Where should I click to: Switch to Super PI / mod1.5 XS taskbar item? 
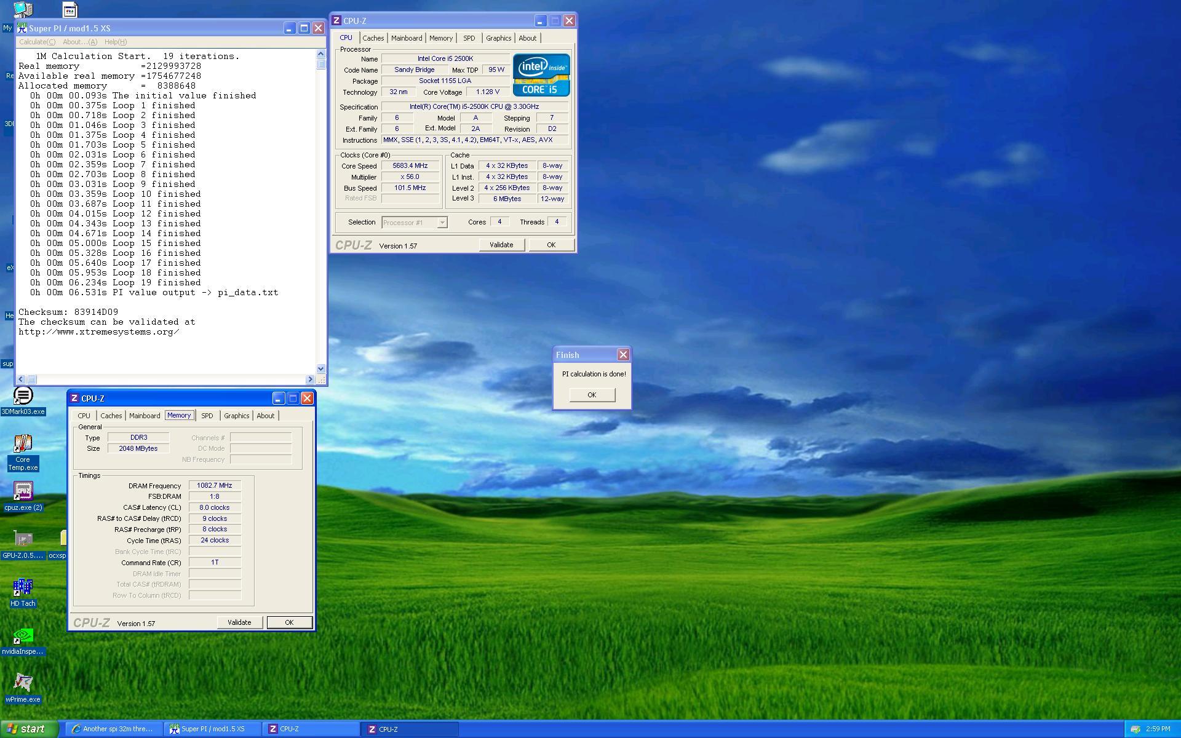(x=212, y=729)
